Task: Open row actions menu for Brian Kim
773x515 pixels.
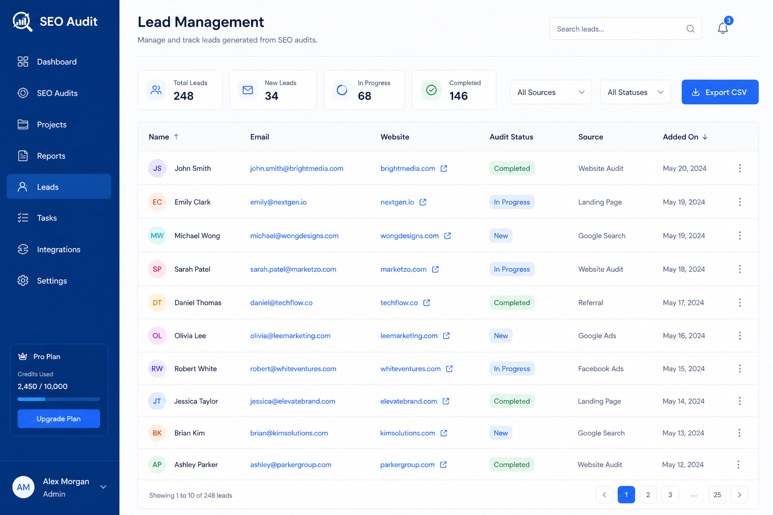Action: coord(739,433)
